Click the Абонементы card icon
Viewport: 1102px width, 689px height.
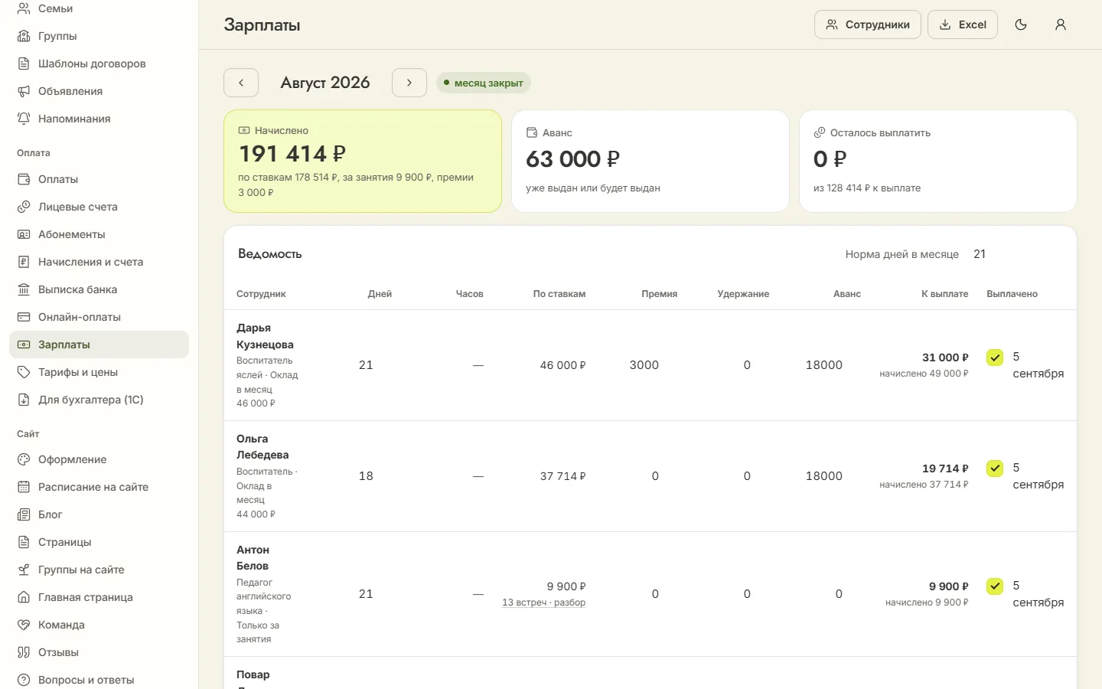(24, 234)
